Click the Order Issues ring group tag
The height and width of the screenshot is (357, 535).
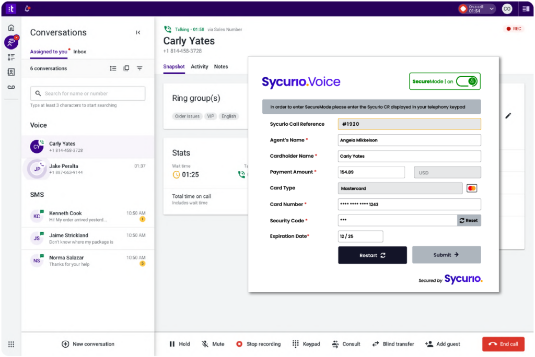(x=188, y=116)
